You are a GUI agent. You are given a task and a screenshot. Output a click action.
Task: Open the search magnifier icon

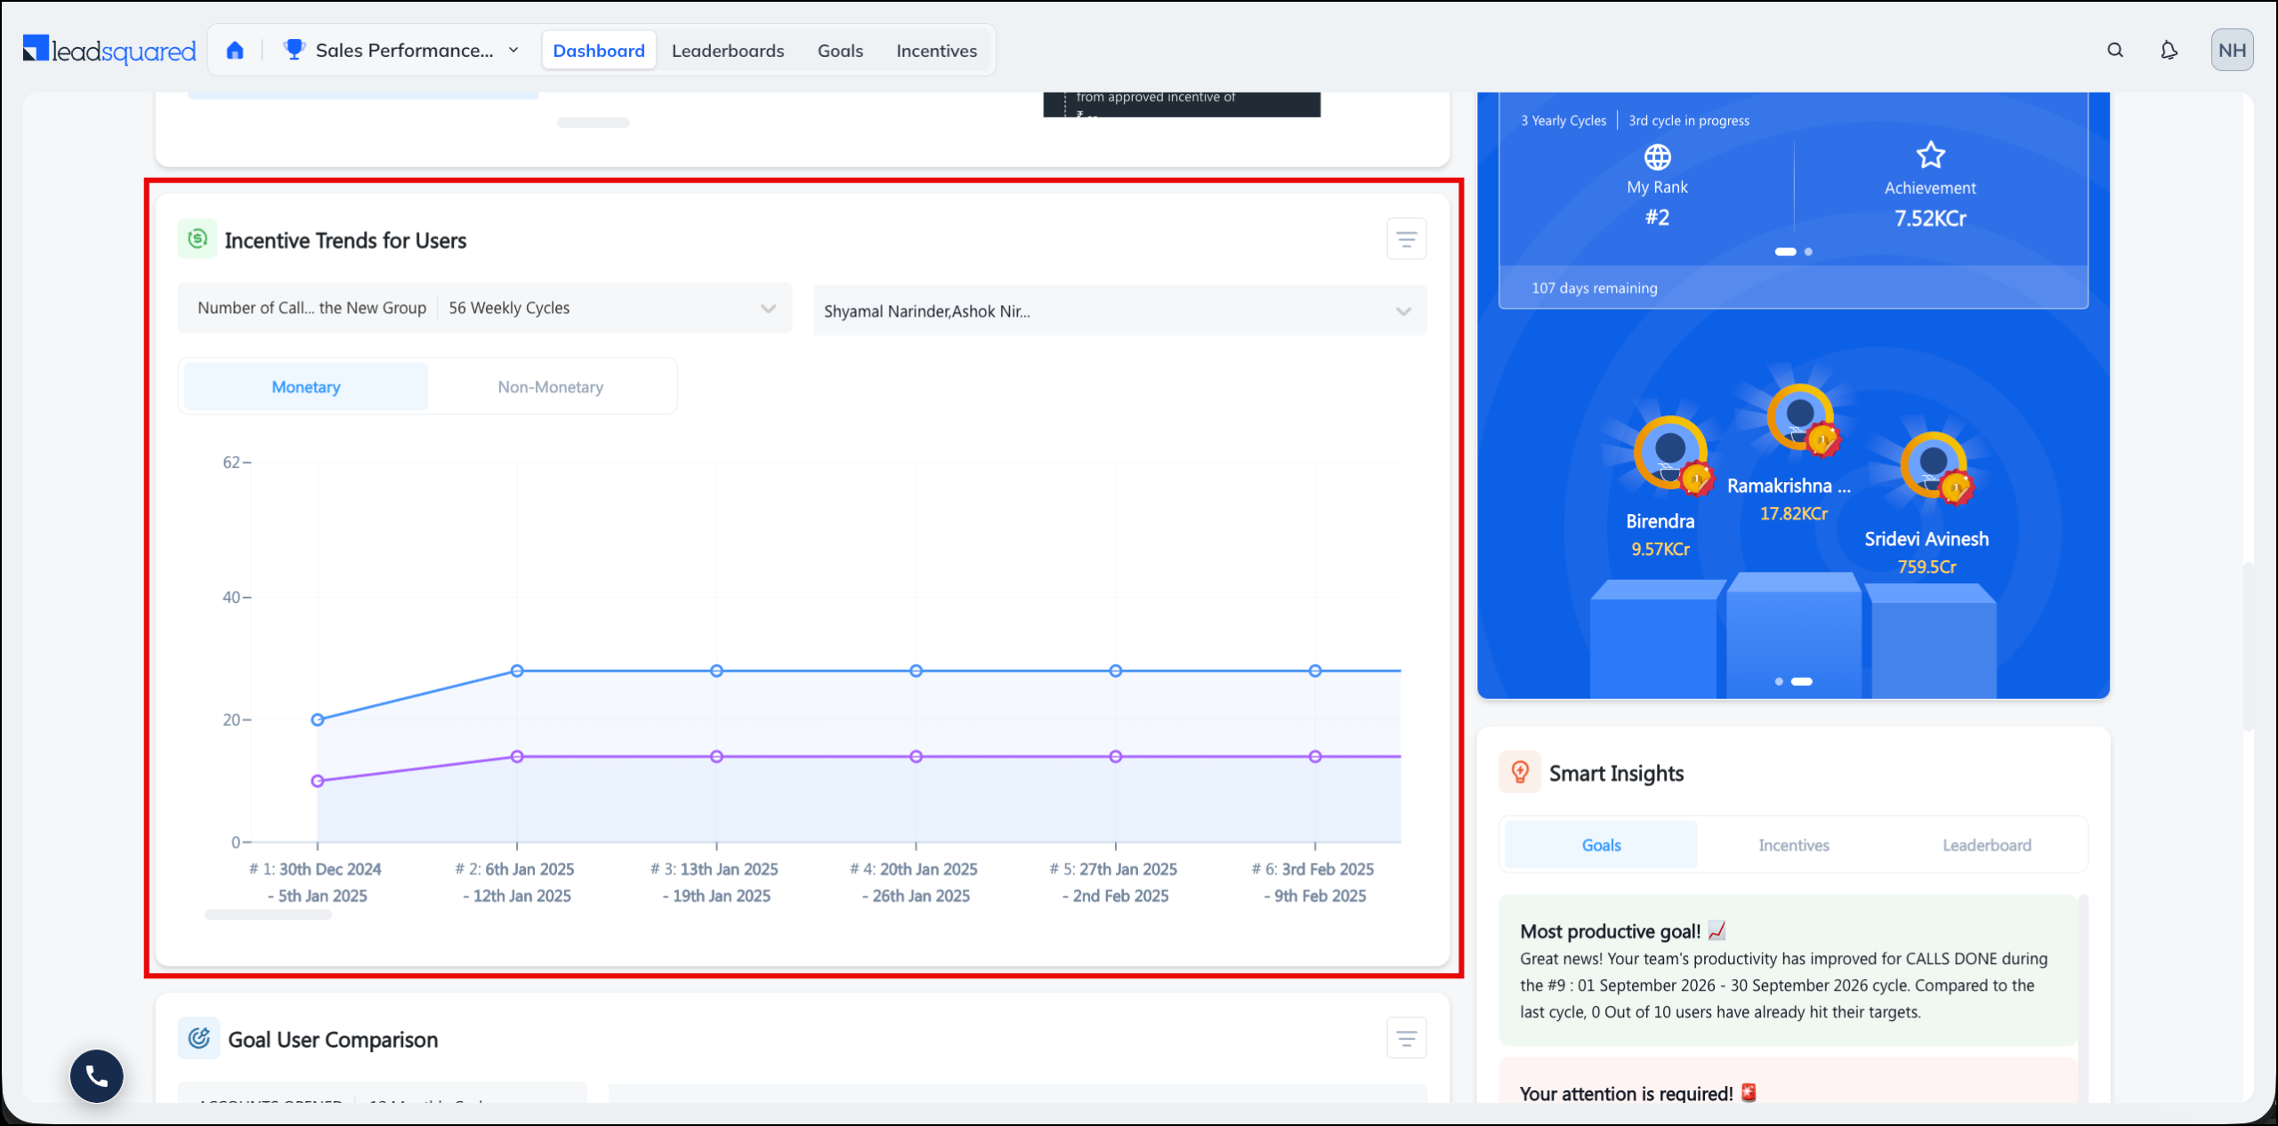click(x=2115, y=51)
